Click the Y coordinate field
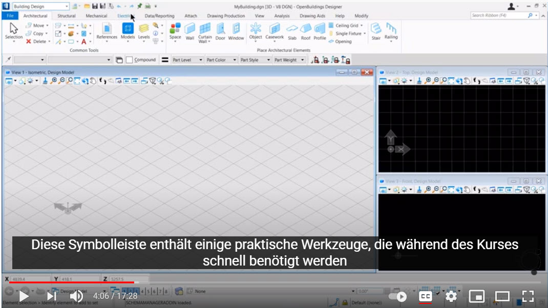The width and height of the screenshot is (548, 308). (x=80, y=279)
